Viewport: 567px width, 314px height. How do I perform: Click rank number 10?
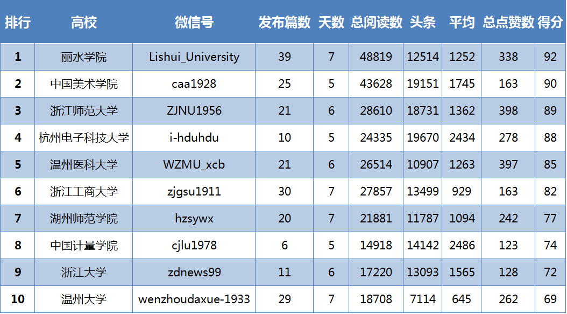18,299
